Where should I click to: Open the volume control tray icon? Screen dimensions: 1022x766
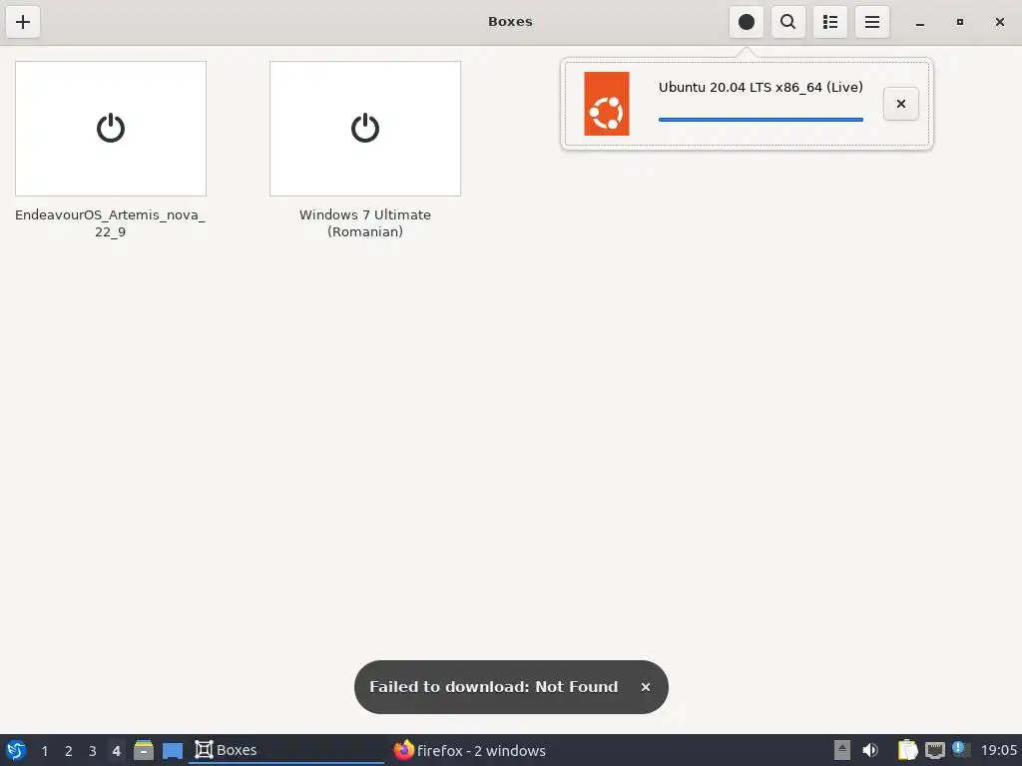(x=870, y=750)
